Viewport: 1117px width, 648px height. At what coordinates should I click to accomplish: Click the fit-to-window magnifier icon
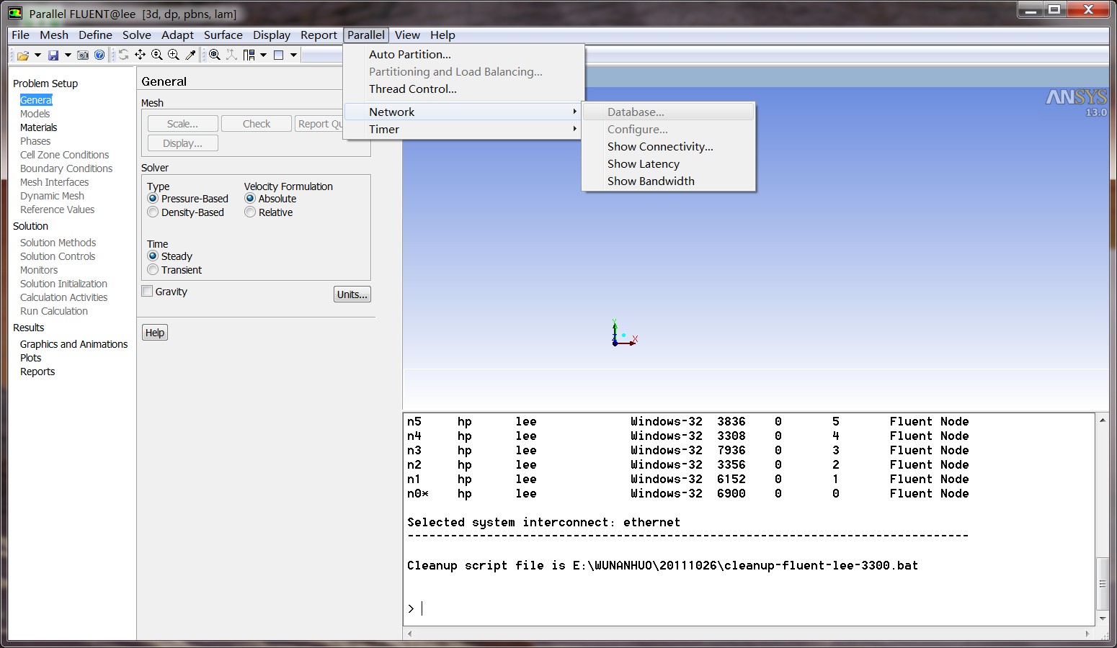tap(215, 55)
